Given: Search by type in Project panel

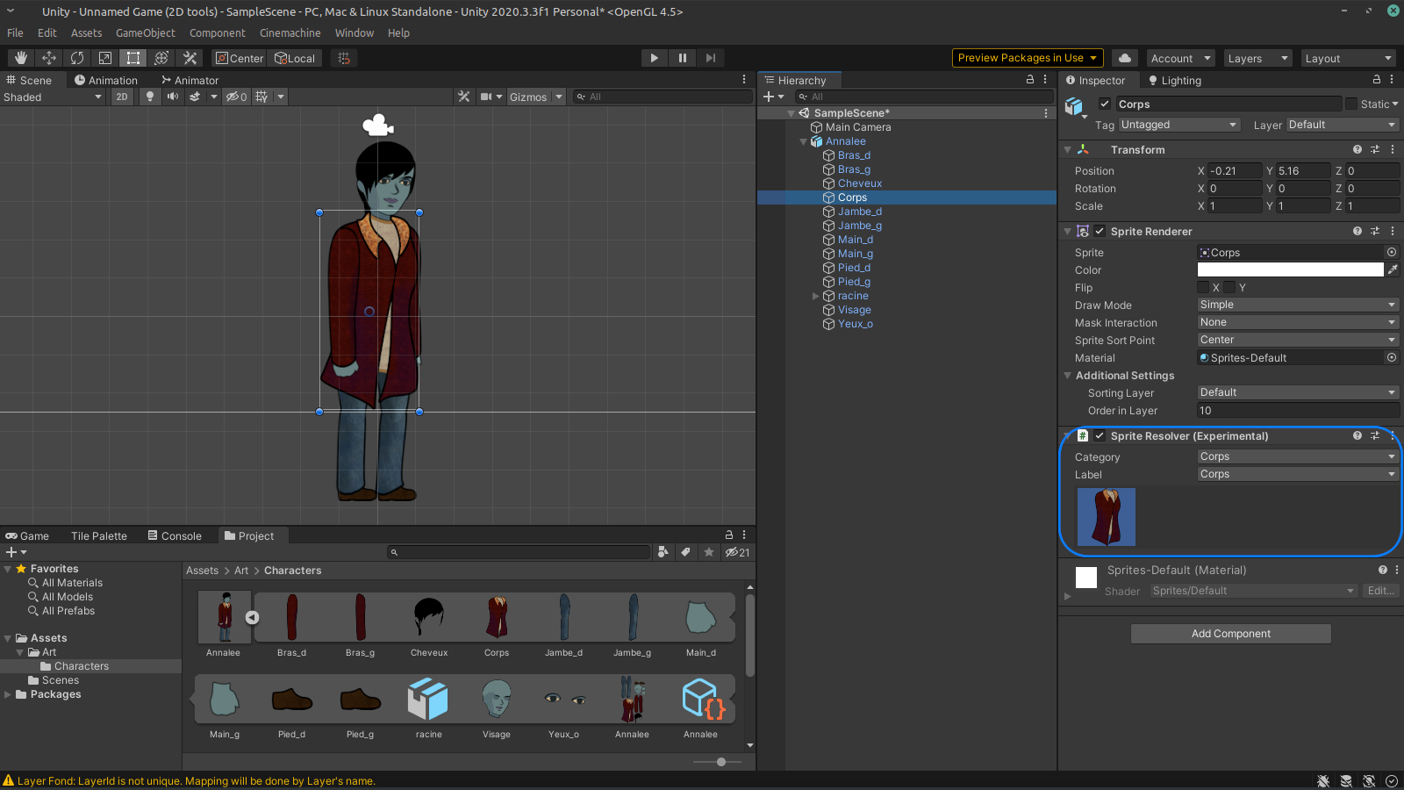Looking at the screenshot, I should point(663,552).
